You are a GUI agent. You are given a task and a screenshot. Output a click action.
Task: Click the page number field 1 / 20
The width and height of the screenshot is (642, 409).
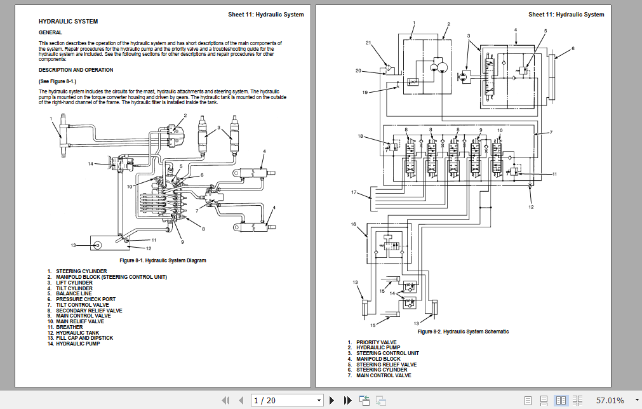(283, 400)
